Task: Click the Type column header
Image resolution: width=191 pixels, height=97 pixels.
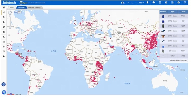Action: point(172,12)
